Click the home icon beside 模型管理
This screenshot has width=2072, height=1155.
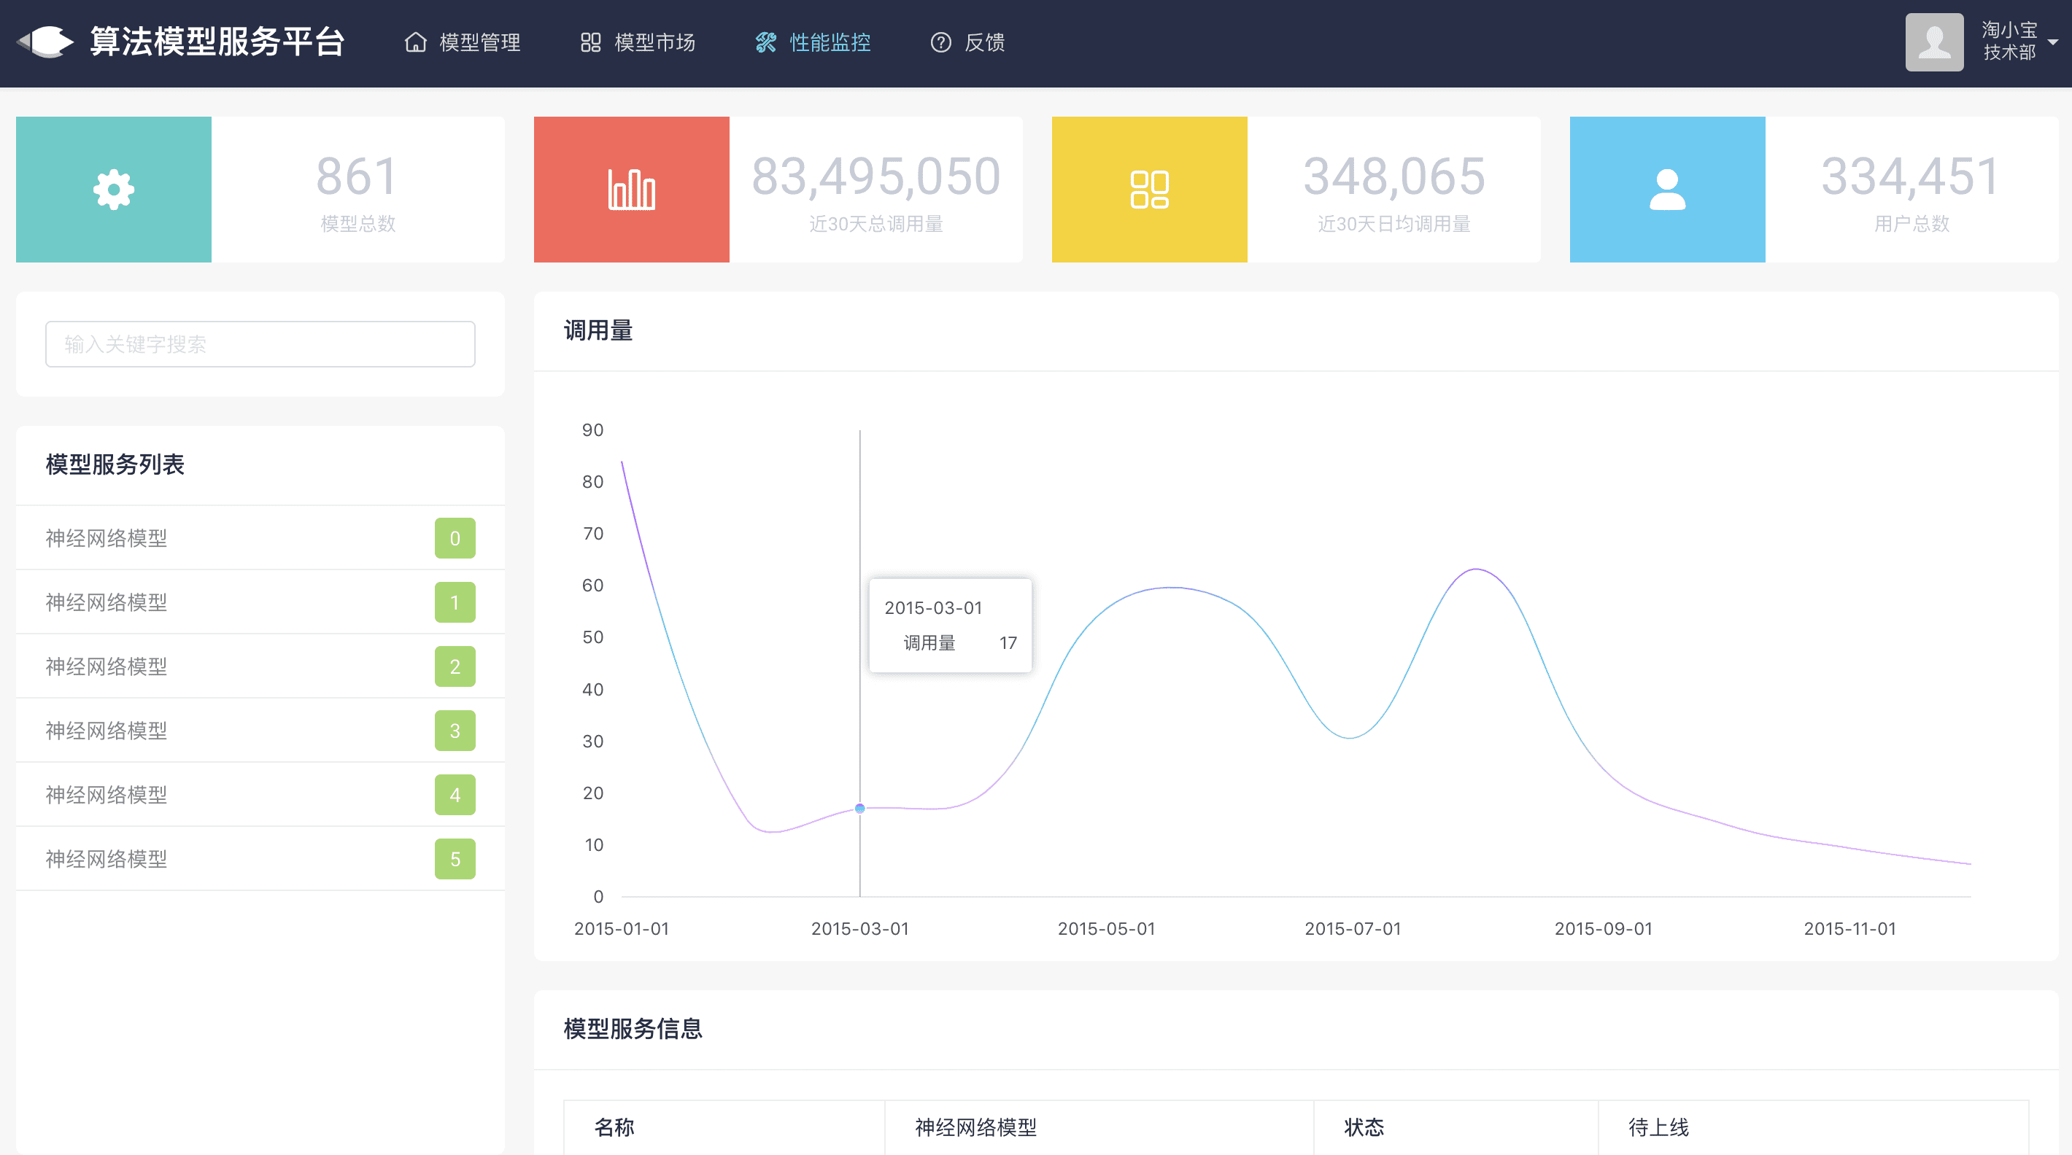tap(415, 42)
